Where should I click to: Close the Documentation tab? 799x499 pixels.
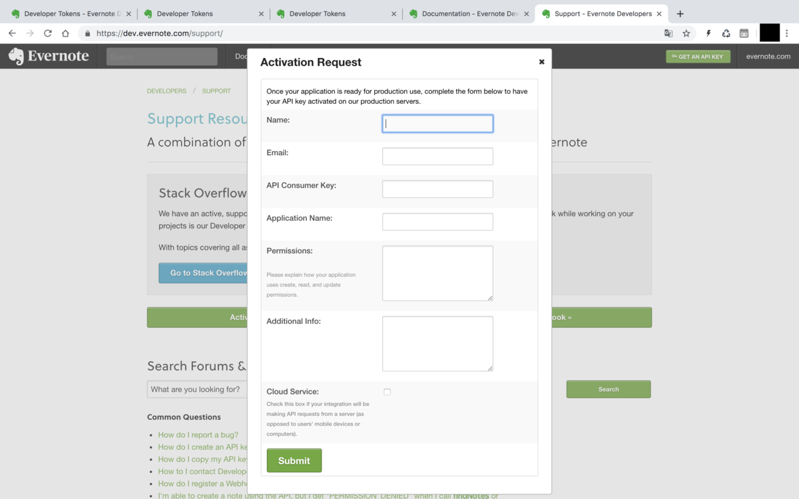[x=527, y=13]
